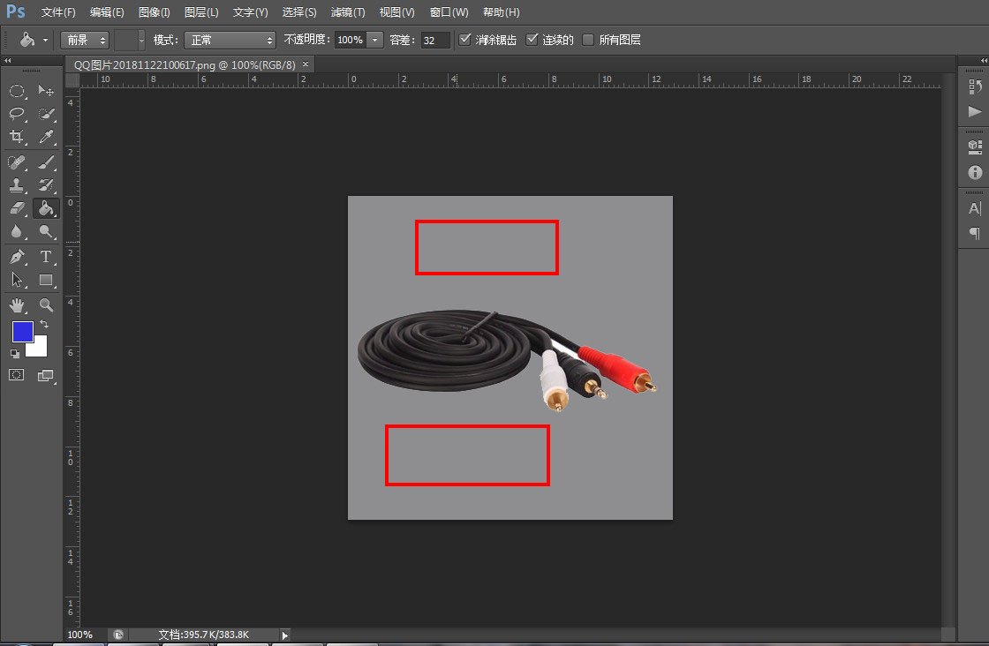Open the 滤镜(T) menu
The image size is (989, 646).
347,12
